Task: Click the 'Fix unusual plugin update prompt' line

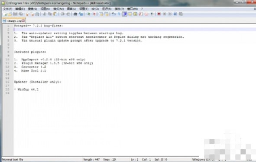Action: pos(78,40)
